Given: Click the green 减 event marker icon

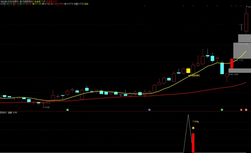Looking at the screenshot, I should coord(67,109).
